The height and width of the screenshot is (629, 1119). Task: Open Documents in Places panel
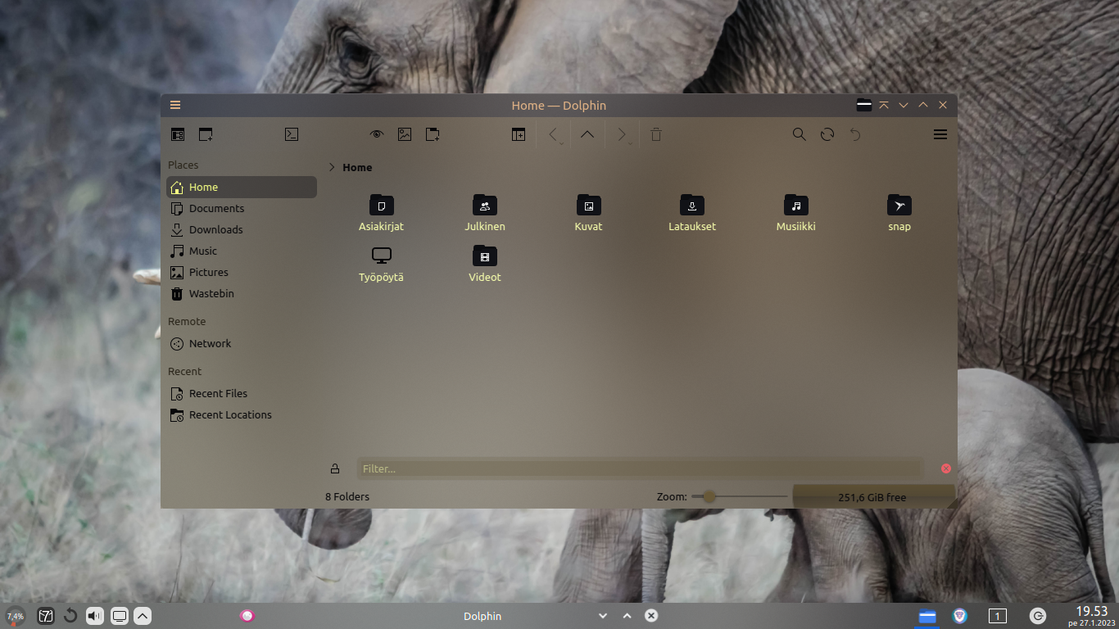coord(242,208)
